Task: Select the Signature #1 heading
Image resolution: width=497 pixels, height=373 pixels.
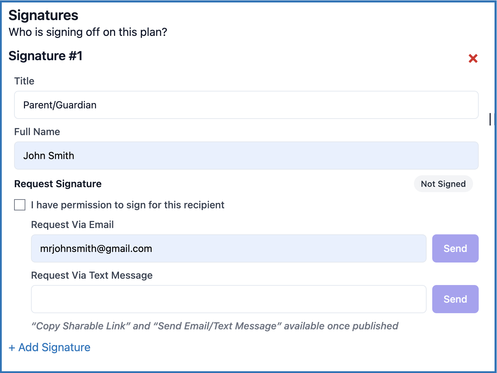Action: [x=45, y=56]
